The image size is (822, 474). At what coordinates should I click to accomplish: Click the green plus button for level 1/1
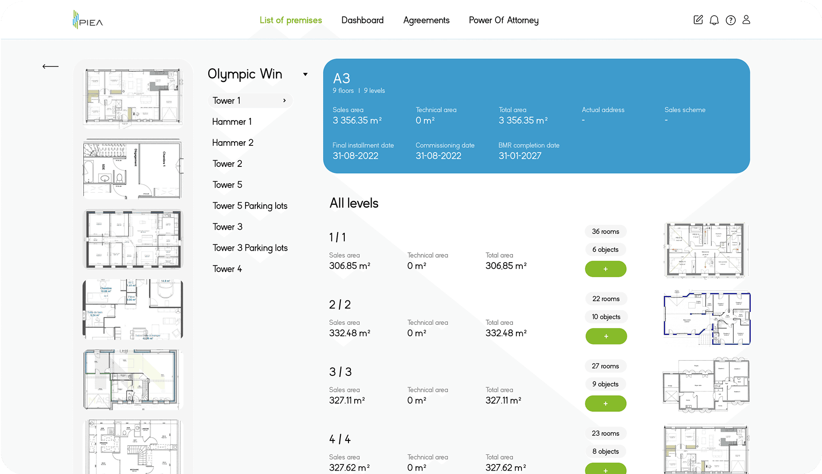[x=605, y=269]
